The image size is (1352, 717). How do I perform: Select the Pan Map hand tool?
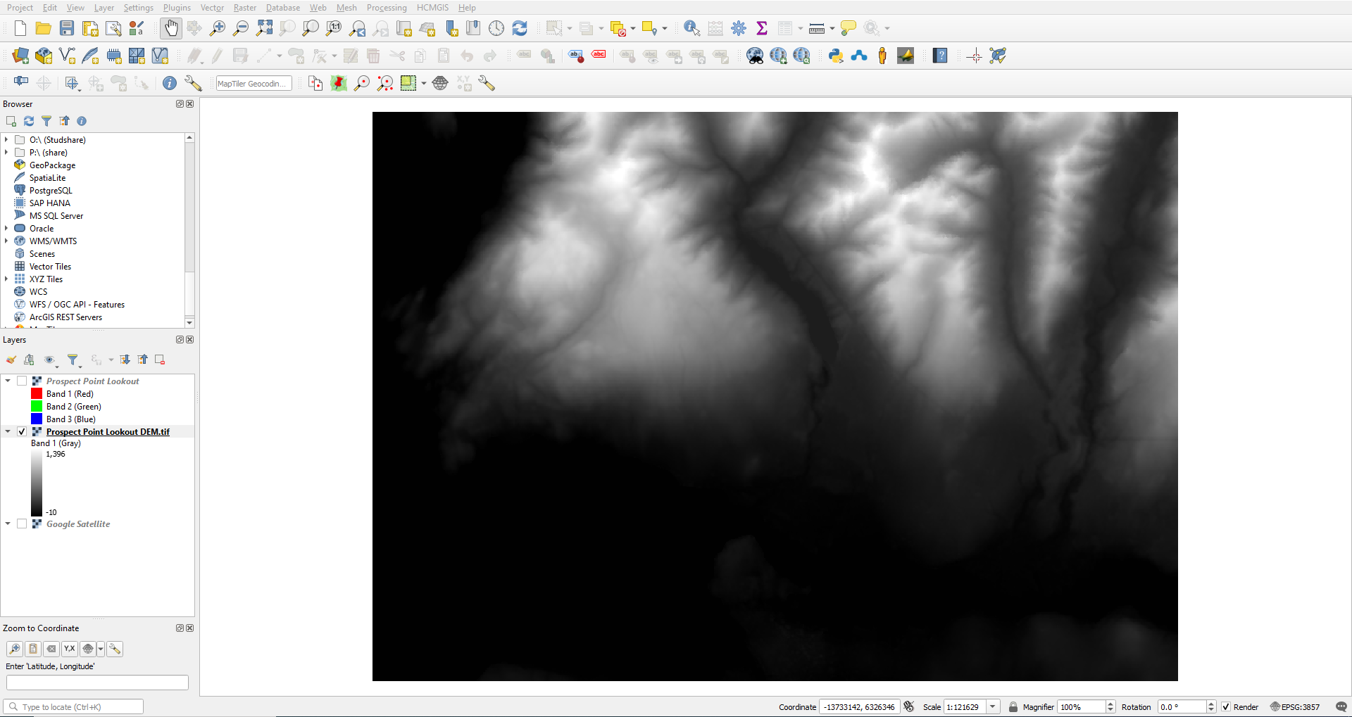(x=171, y=28)
